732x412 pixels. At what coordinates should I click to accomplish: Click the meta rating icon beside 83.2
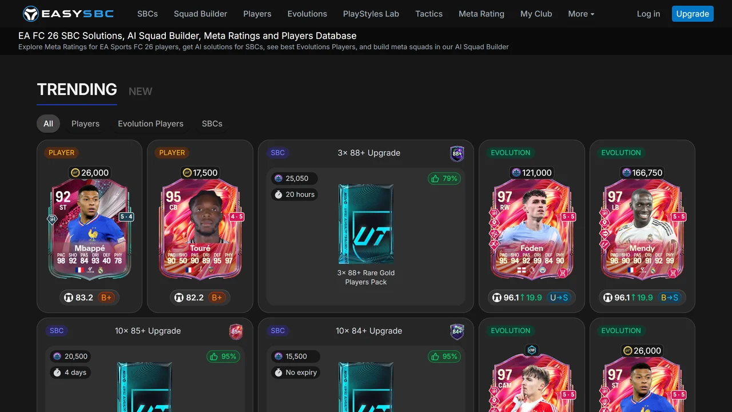(68, 298)
